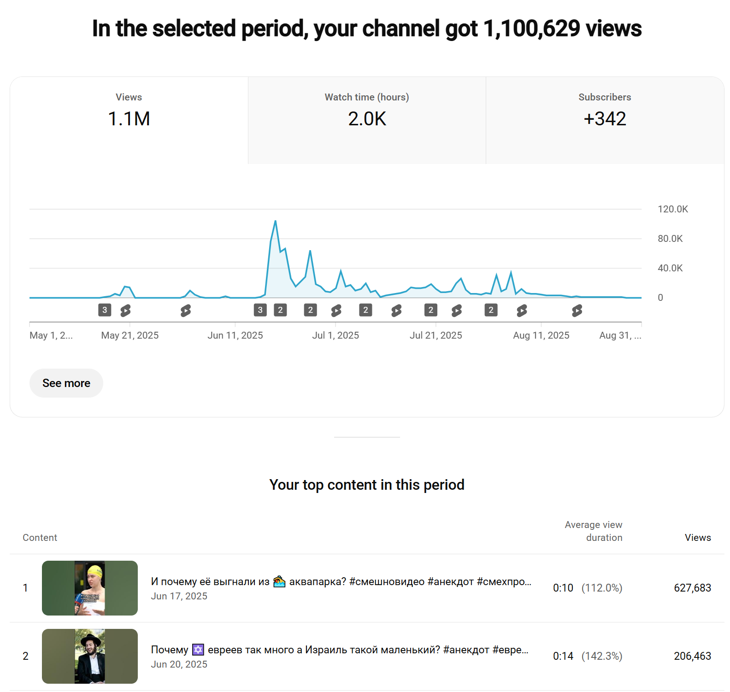Open the first "3" uploads badge on chart
730x692 pixels.
[105, 310]
